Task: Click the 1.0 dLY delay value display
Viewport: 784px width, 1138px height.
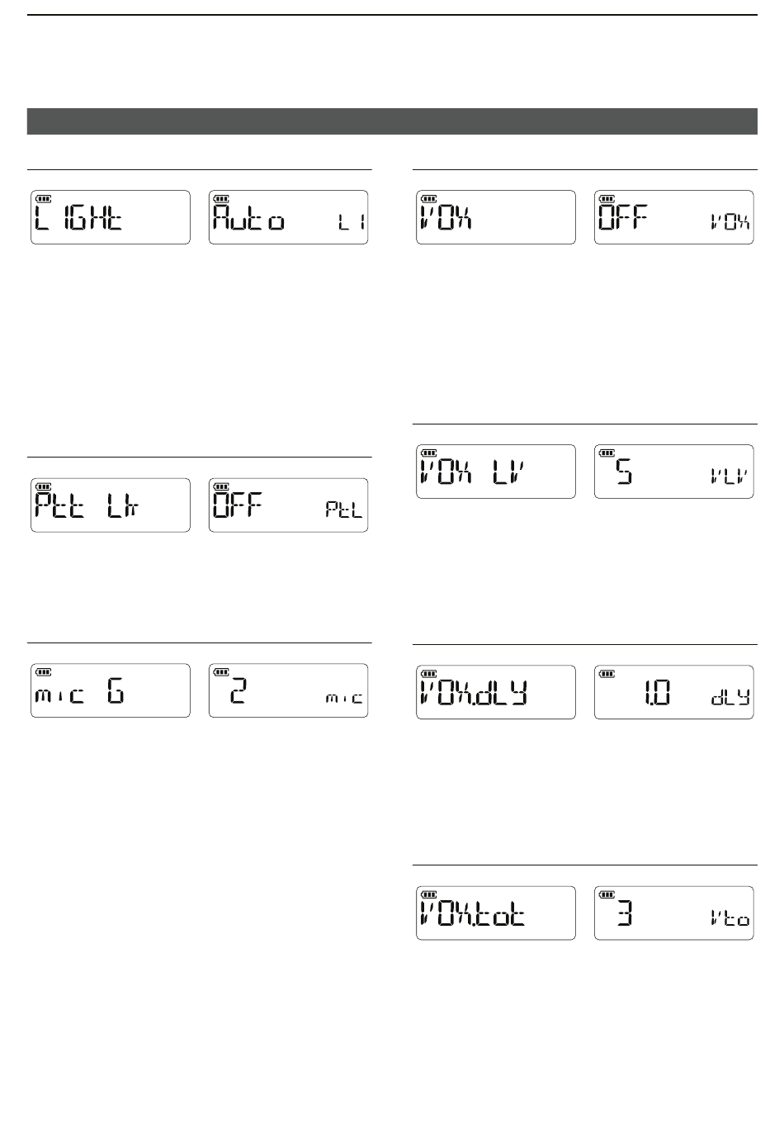Action: [x=674, y=692]
